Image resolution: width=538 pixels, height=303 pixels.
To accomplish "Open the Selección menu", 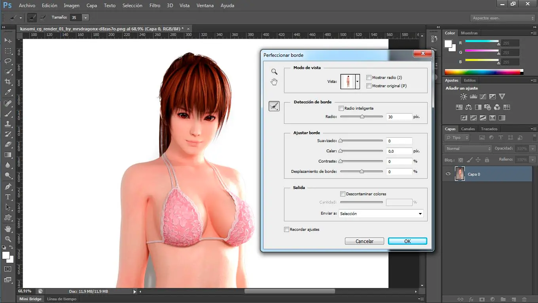I will pos(133,6).
